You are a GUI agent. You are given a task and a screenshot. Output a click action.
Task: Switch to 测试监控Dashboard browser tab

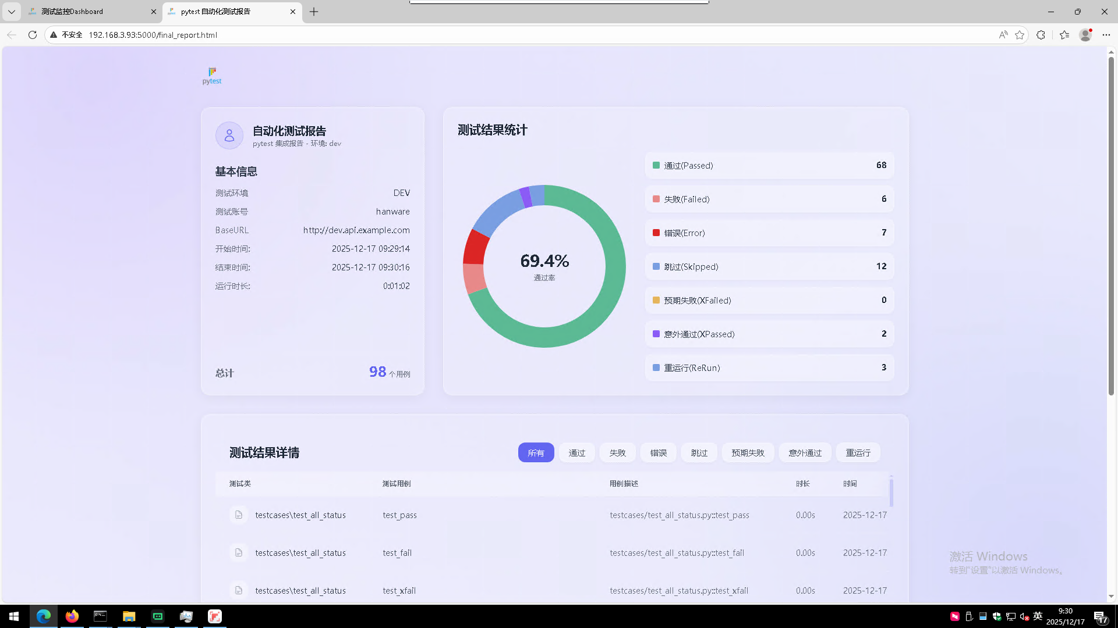click(x=93, y=12)
